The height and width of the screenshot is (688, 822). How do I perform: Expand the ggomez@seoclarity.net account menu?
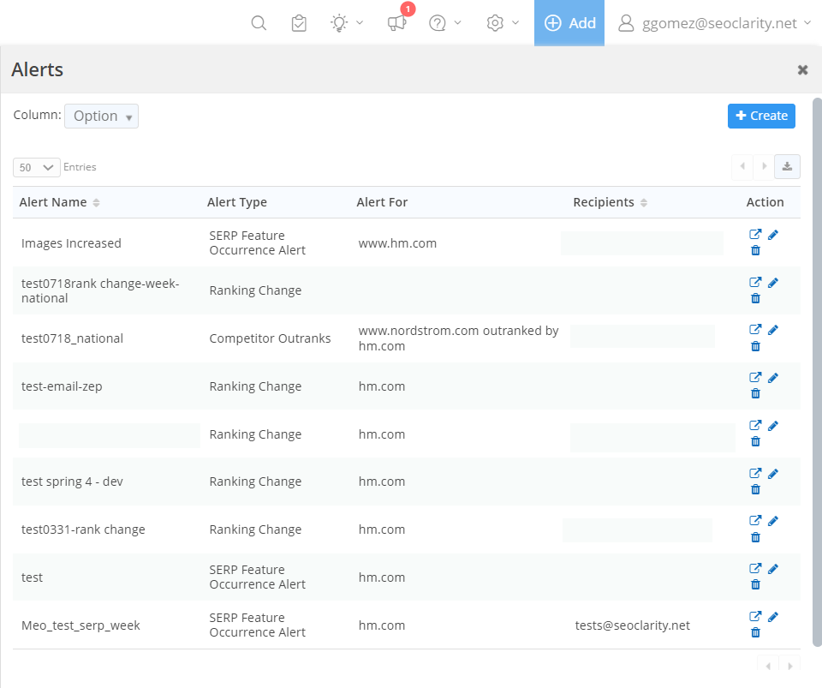coord(715,23)
